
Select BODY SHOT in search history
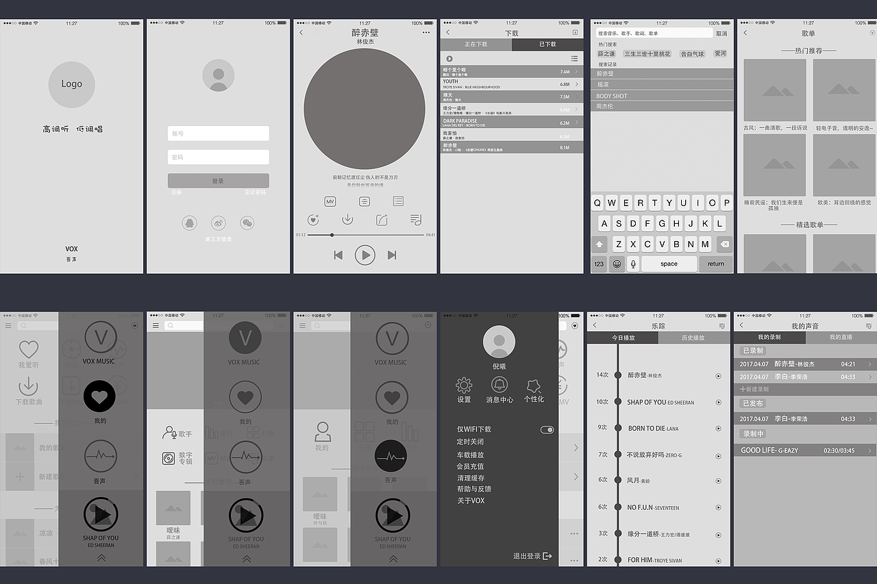pyautogui.click(x=662, y=96)
